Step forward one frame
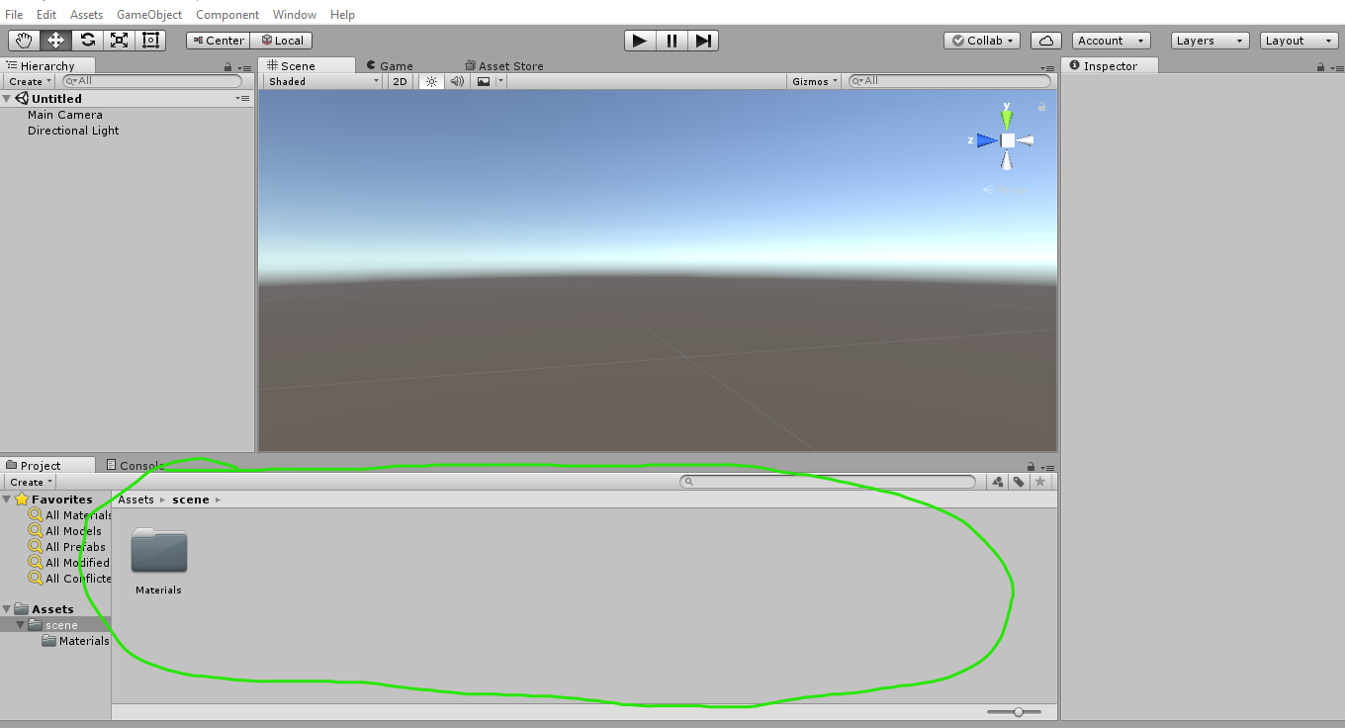The width and height of the screenshot is (1345, 728). click(703, 41)
